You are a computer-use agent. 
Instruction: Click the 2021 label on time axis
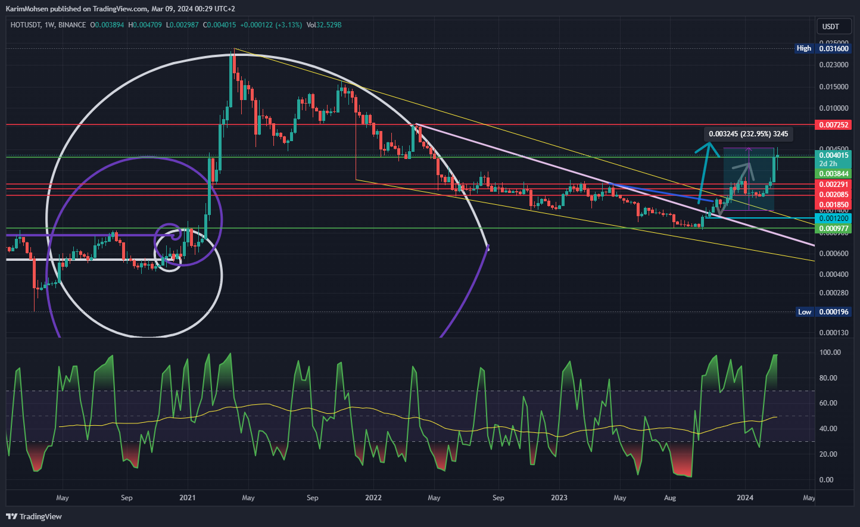188,498
